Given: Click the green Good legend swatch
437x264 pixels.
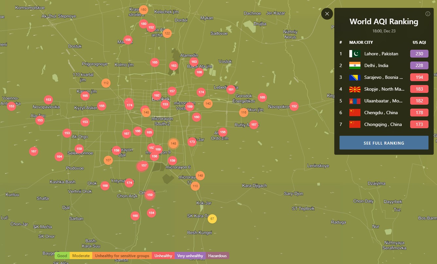Looking at the screenshot, I should [62, 256].
